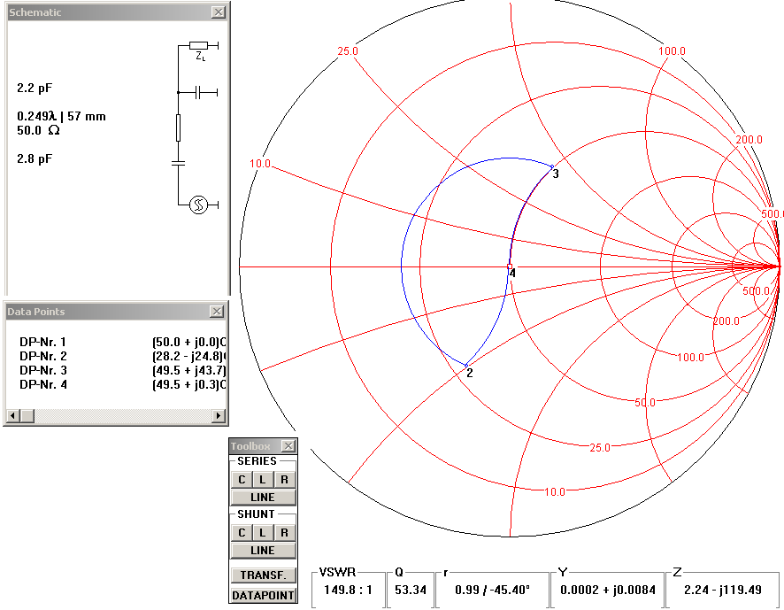Click data point 3 on Smith chart

pyautogui.click(x=552, y=167)
